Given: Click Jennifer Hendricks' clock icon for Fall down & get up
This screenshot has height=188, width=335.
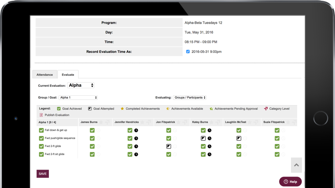Looking at the screenshot, I should (x=136, y=130).
